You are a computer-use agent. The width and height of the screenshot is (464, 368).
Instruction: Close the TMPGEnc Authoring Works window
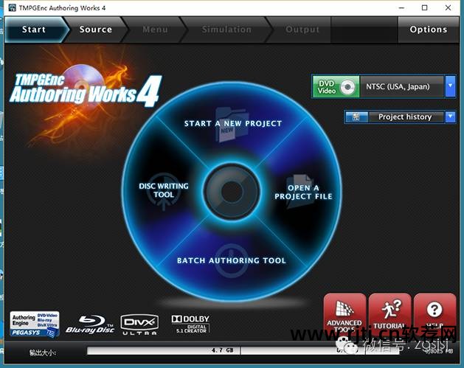[x=448, y=7]
